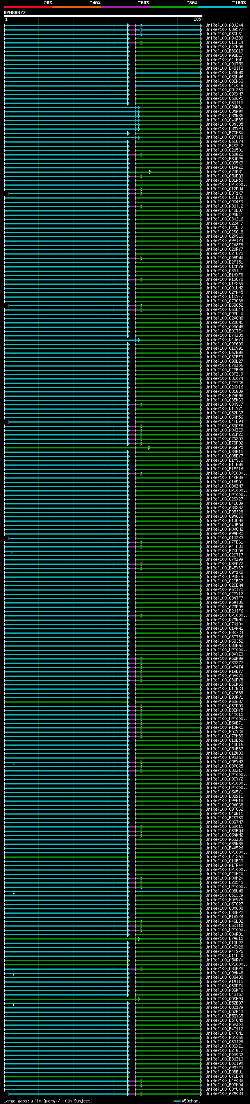Click the hit label UniRef100_B8GC19
The image size is (250, 1104).
224,51
